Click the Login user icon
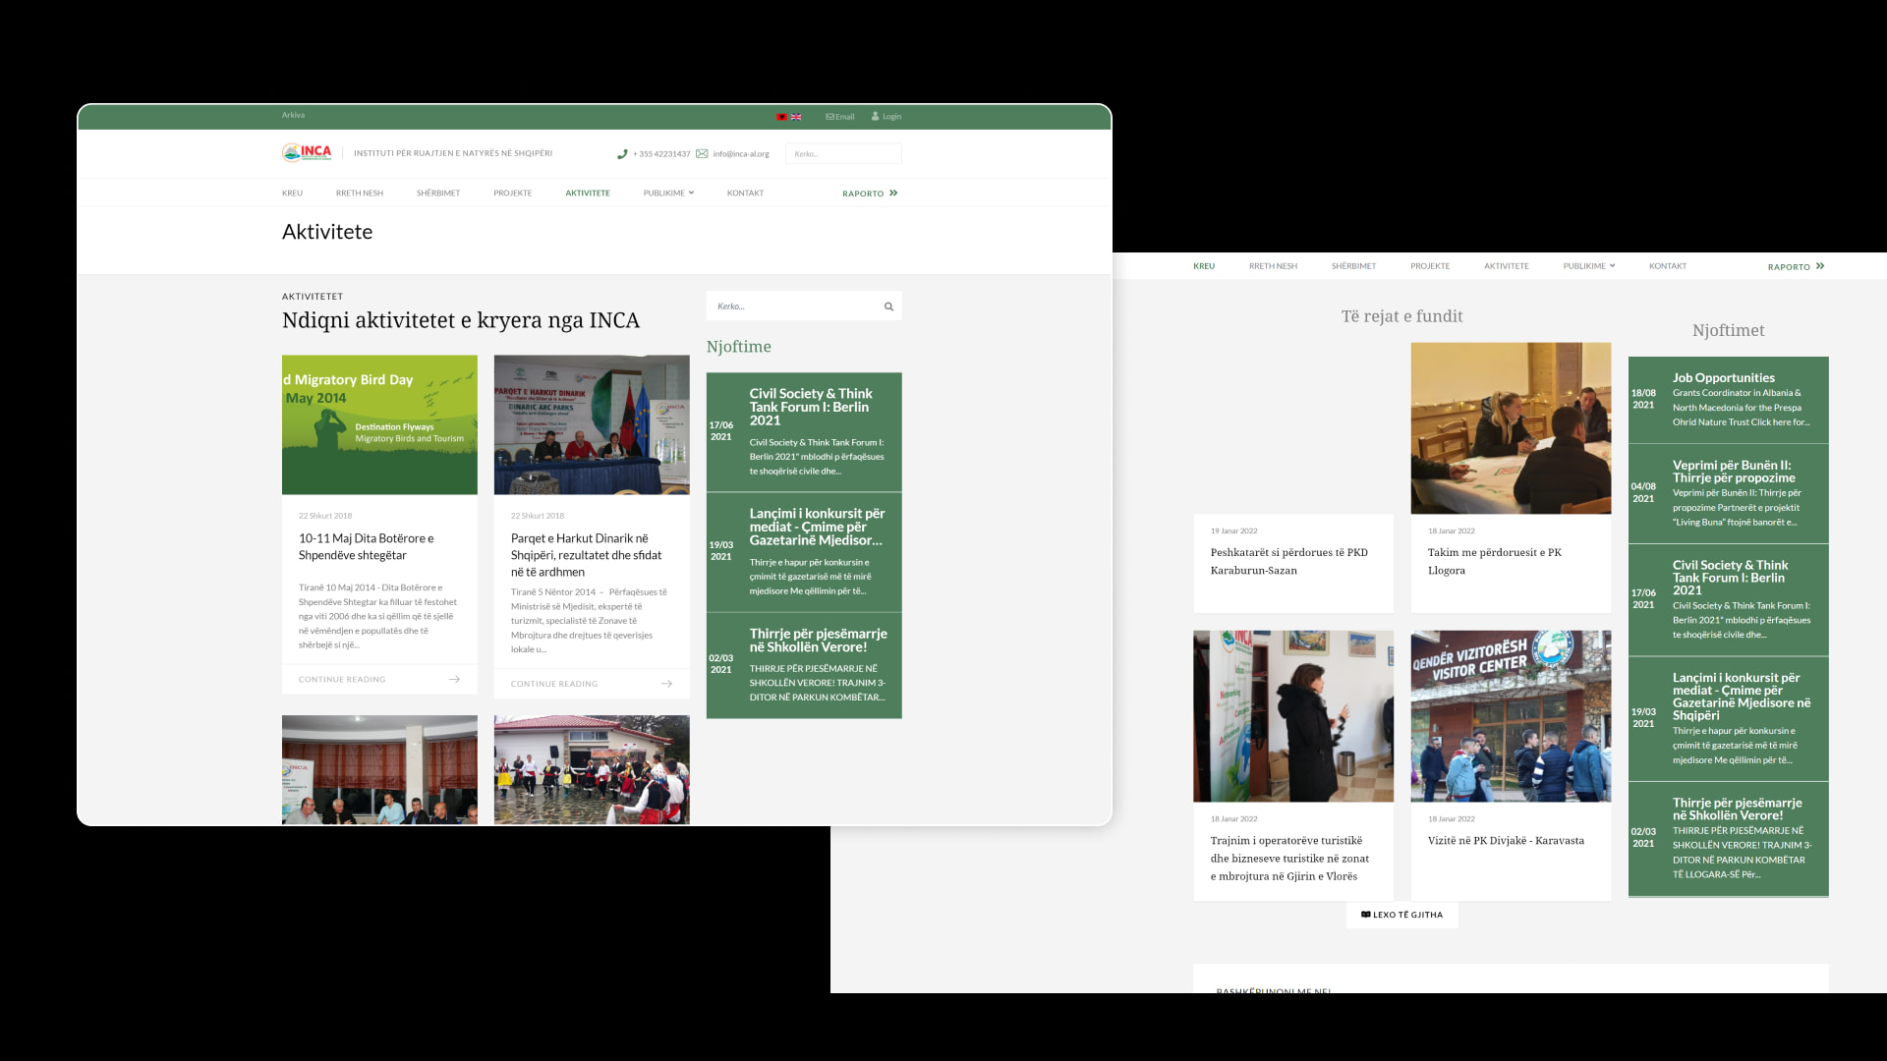 876,116
